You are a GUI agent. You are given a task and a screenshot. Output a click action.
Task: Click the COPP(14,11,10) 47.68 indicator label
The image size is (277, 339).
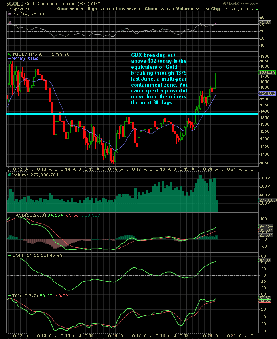click(x=37, y=255)
